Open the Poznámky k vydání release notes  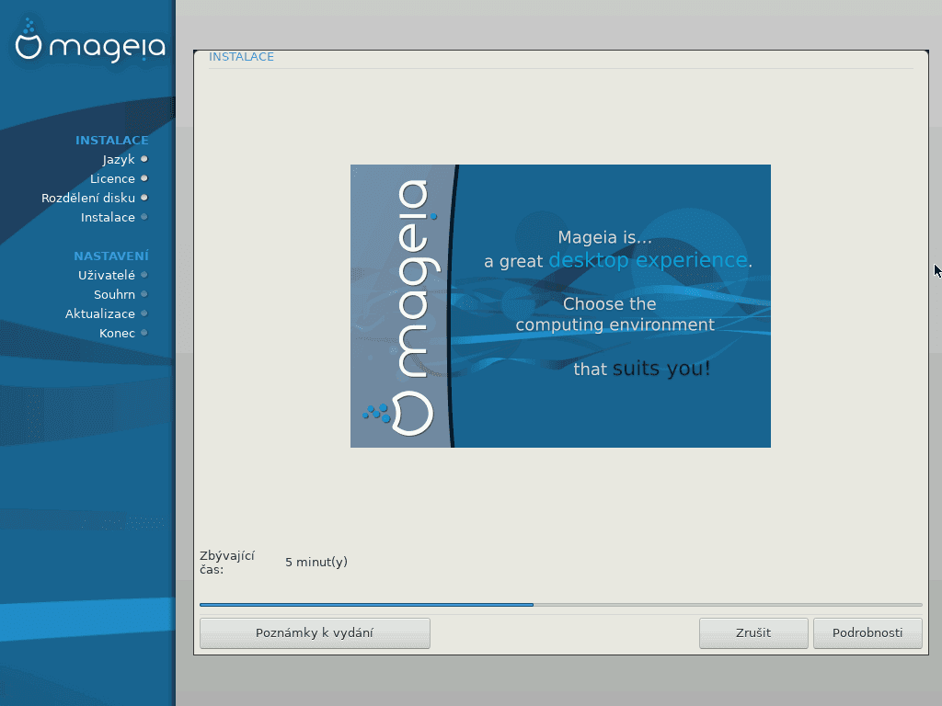pyautogui.click(x=315, y=632)
